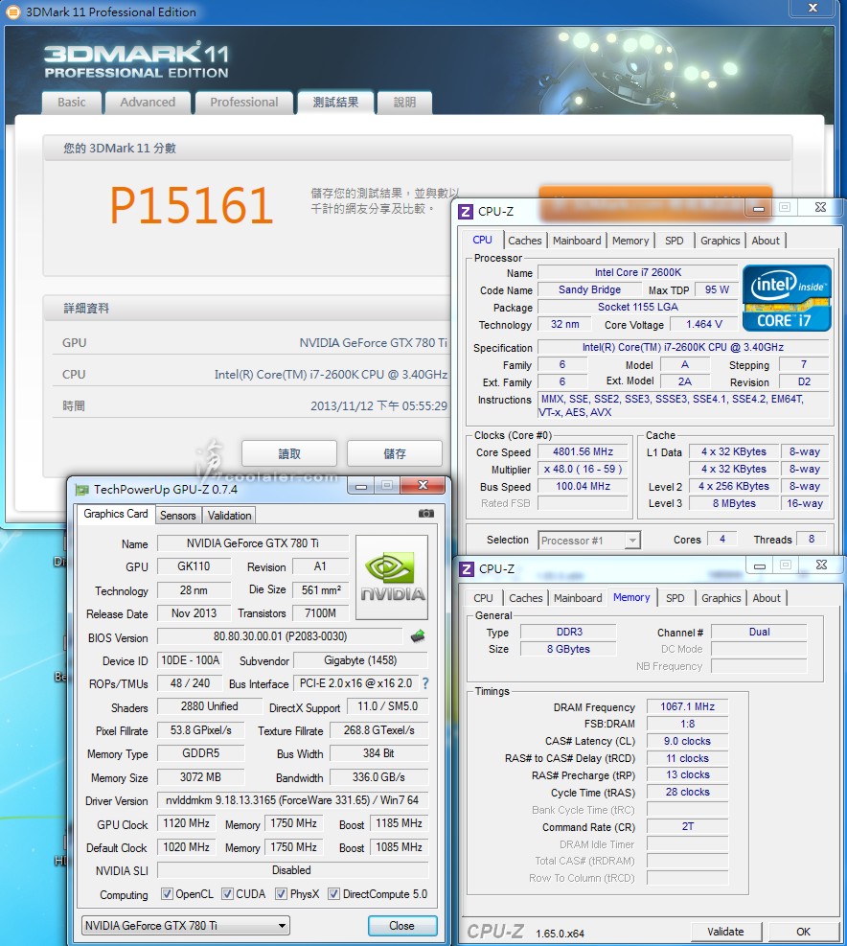
Task: Switch to the Sensors tab in GPU-Z
Action: pyautogui.click(x=178, y=516)
